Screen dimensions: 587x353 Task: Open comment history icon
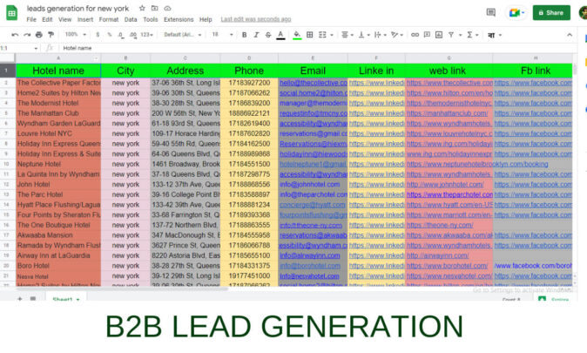coord(489,12)
